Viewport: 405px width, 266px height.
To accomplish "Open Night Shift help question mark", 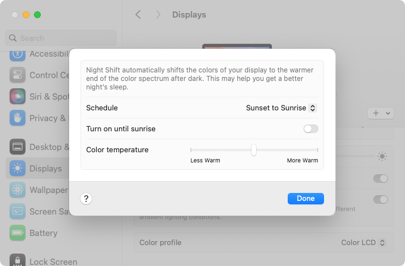I will (86, 199).
